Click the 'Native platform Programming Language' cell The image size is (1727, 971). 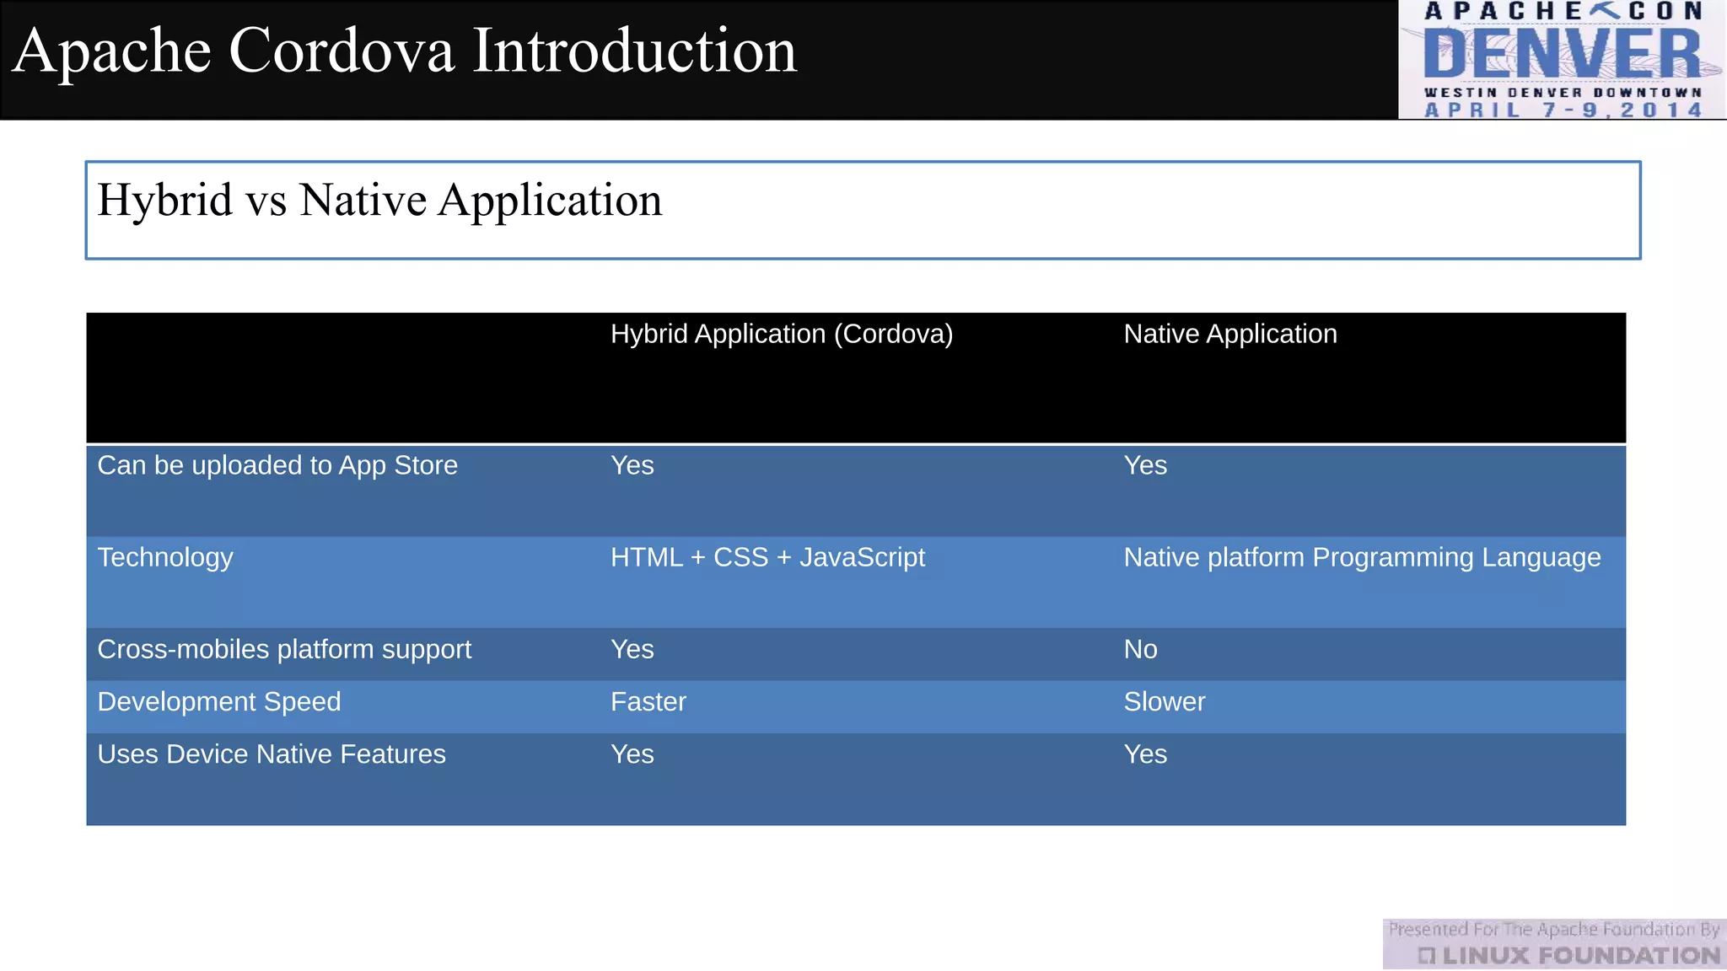pyautogui.click(x=1362, y=558)
